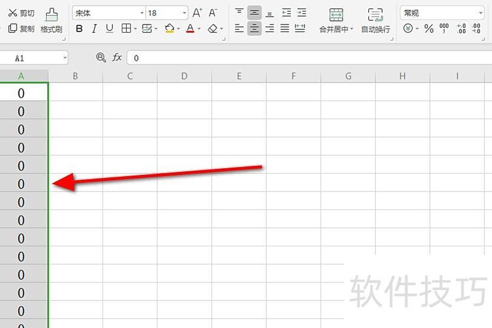Apply cell borders icon
The height and width of the screenshot is (328, 492).
(x=126, y=28)
